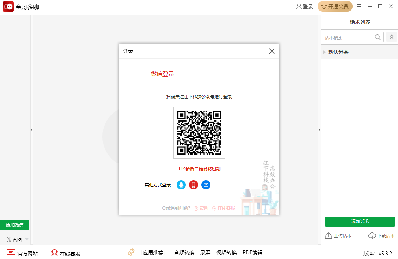This screenshot has width=398, height=259.
Task: Open the 截图 dropdown arrow
Action: pos(27,239)
